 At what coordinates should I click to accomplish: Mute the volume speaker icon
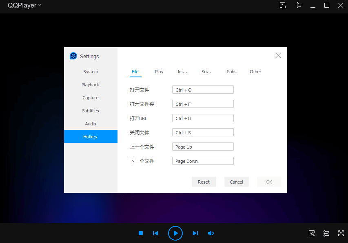coord(211,233)
